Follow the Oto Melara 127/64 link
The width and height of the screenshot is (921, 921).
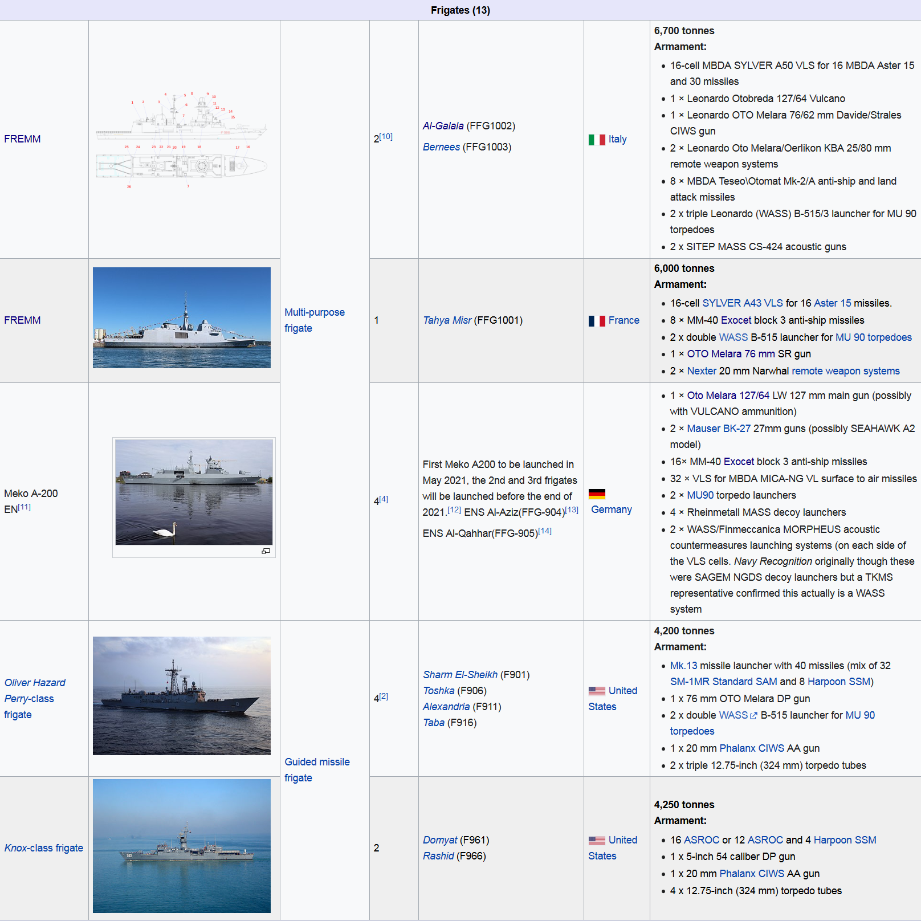728,396
